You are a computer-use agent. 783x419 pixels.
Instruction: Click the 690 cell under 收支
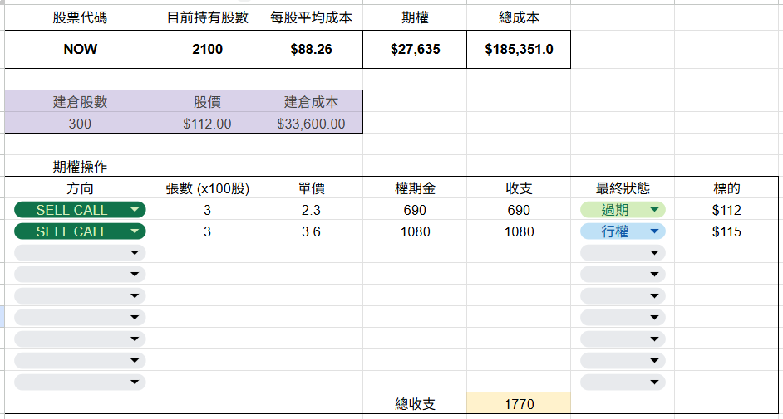pos(519,210)
